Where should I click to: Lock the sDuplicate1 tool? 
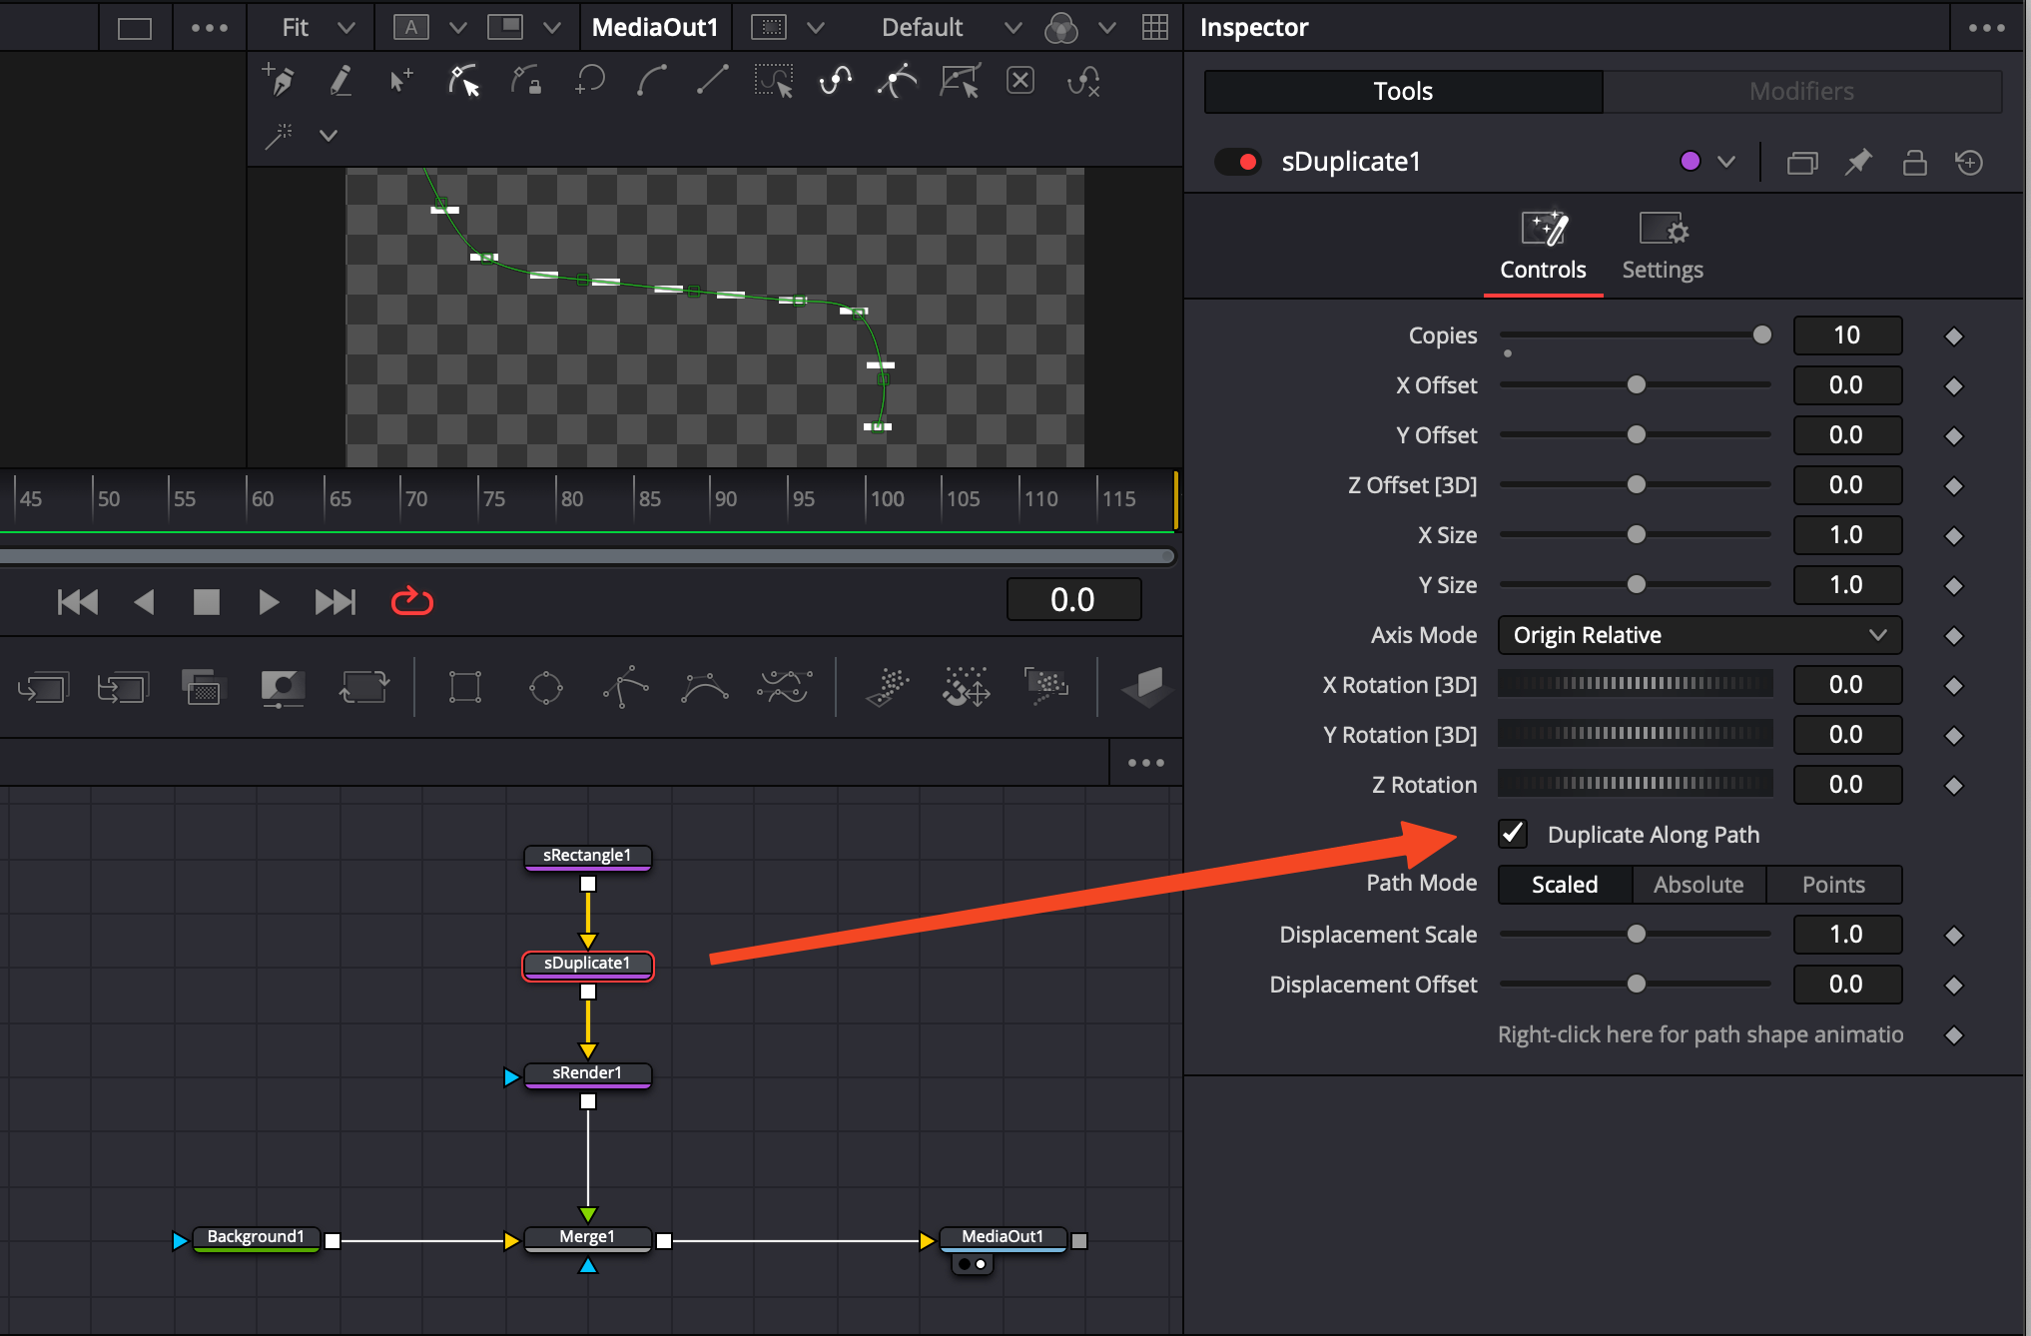[1914, 162]
